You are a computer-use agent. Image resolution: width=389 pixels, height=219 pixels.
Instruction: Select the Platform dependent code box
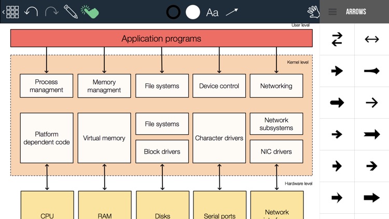click(47, 138)
